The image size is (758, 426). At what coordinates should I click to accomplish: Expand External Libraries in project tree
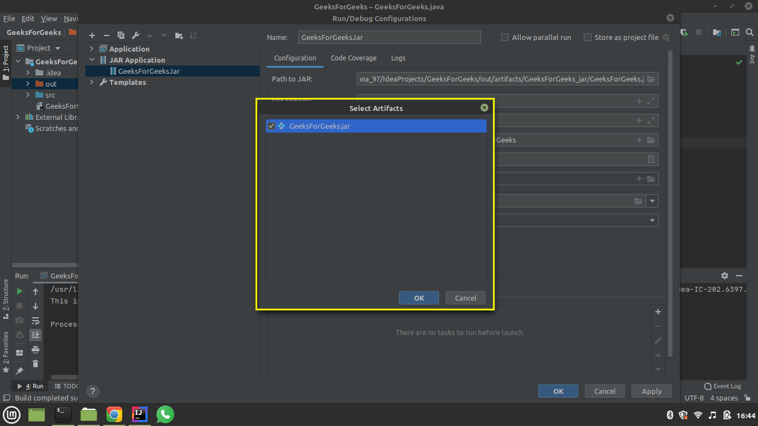[x=18, y=117]
